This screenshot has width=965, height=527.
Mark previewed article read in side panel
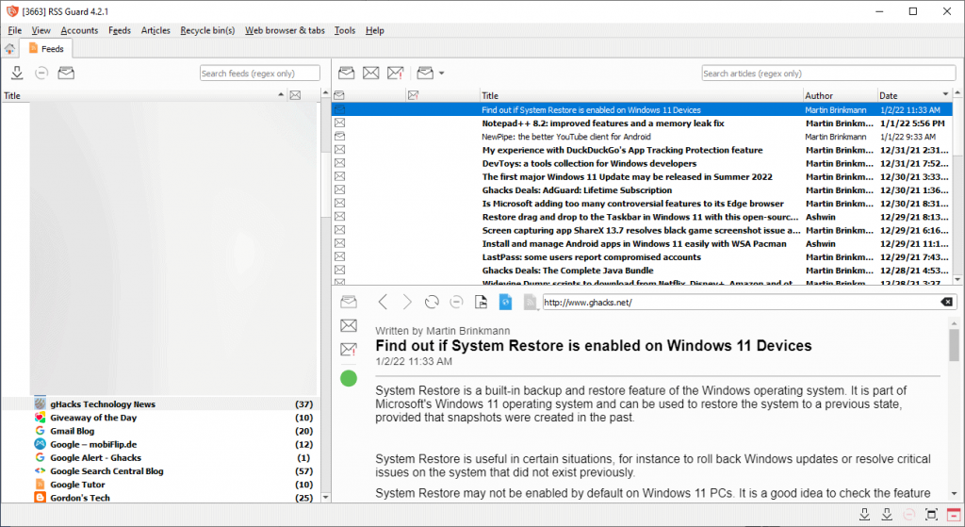pyautogui.click(x=349, y=302)
